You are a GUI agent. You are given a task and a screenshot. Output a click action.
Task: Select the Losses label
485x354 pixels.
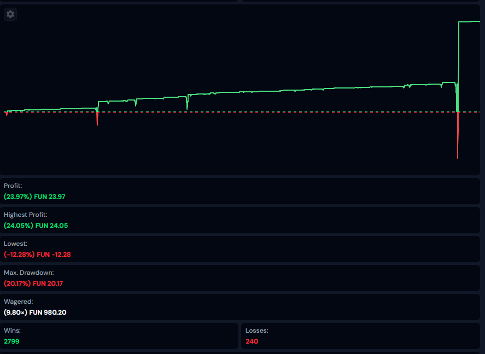(x=256, y=331)
